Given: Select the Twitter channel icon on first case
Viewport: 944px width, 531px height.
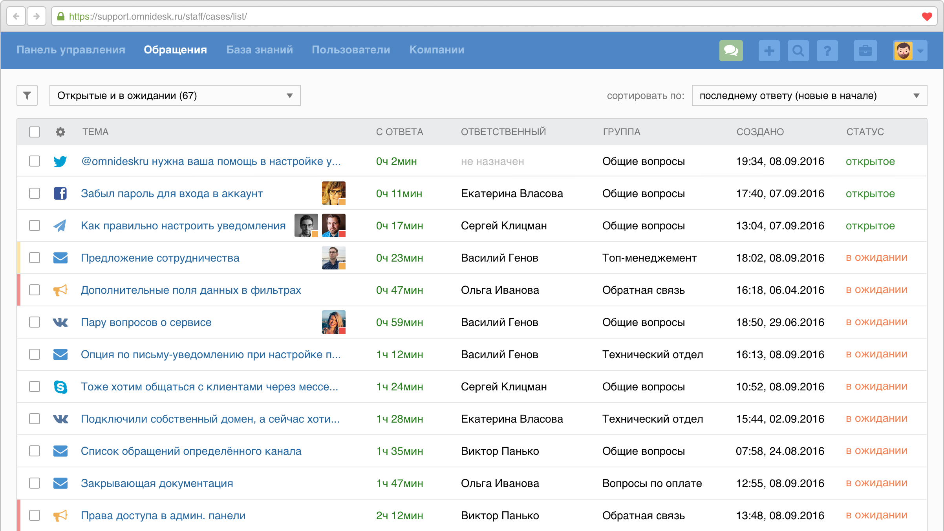Looking at the screenshot, I should [60, 161].
